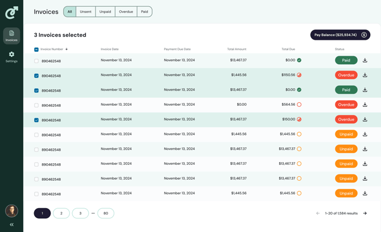Click the Payment Due Date column header

[177, 49]
